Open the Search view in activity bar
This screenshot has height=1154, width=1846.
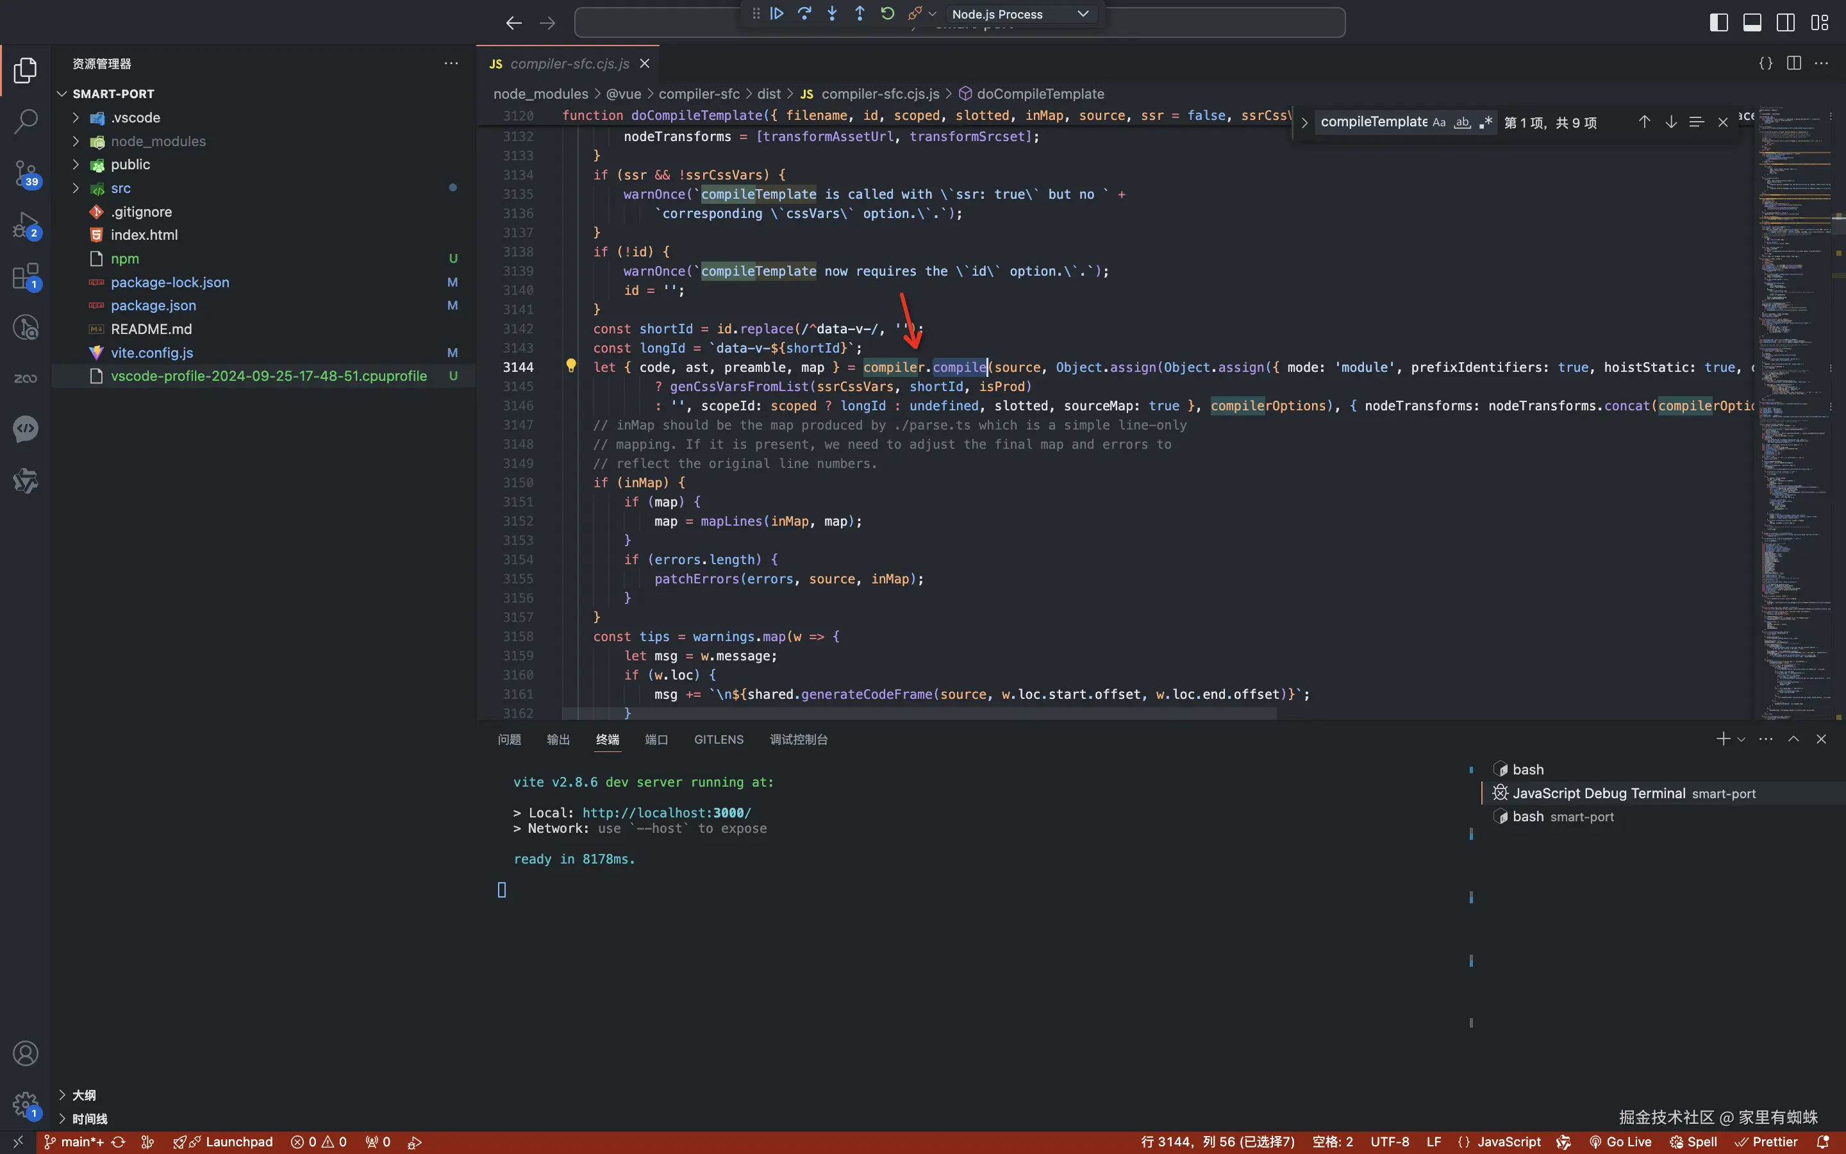[x=25, y=121]
